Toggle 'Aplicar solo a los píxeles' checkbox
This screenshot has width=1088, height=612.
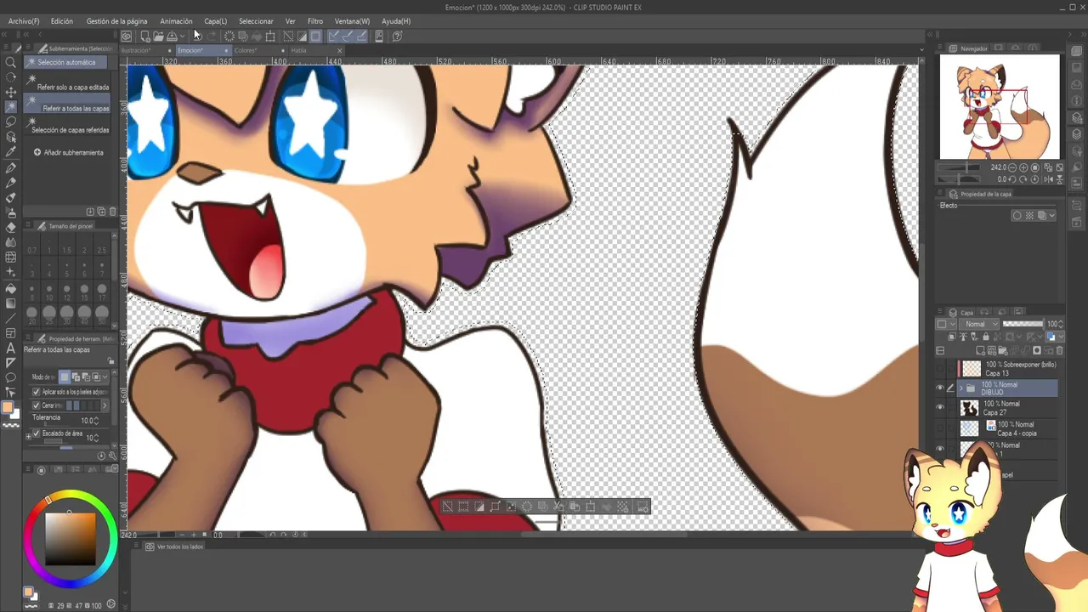(x=36, y=392)
